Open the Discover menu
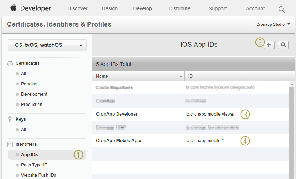This screenshot has height=179, width=296. 78,9
